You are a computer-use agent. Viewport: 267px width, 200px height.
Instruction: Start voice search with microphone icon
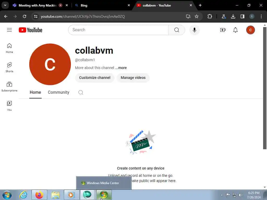[195, 30]
